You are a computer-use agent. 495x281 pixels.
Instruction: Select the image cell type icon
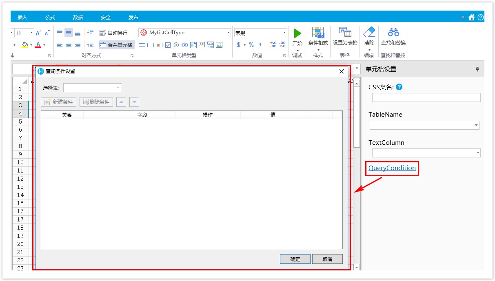219,45
